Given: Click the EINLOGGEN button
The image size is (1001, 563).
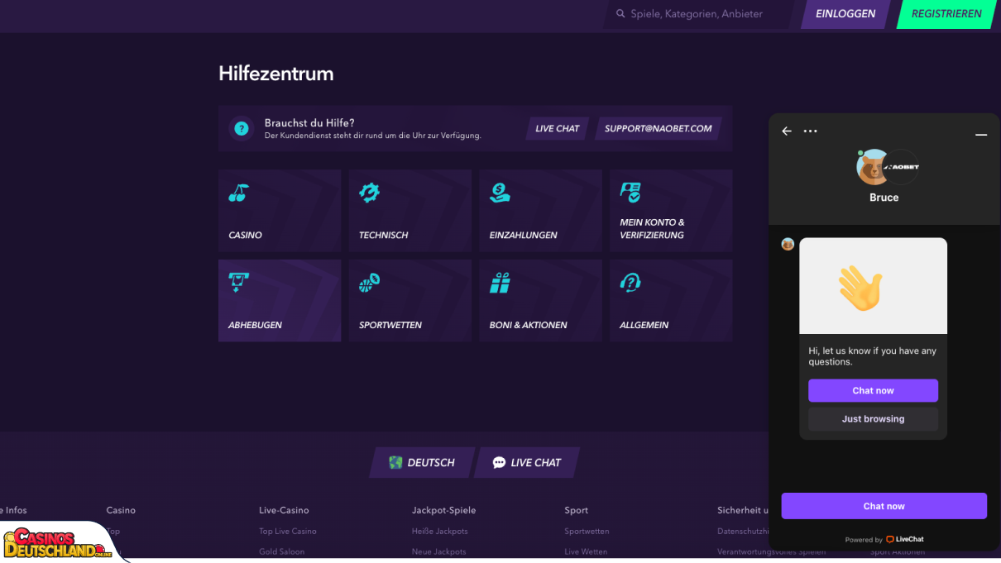Looking at the screenshot, I should pyautogui.click(x=845, y=14).
